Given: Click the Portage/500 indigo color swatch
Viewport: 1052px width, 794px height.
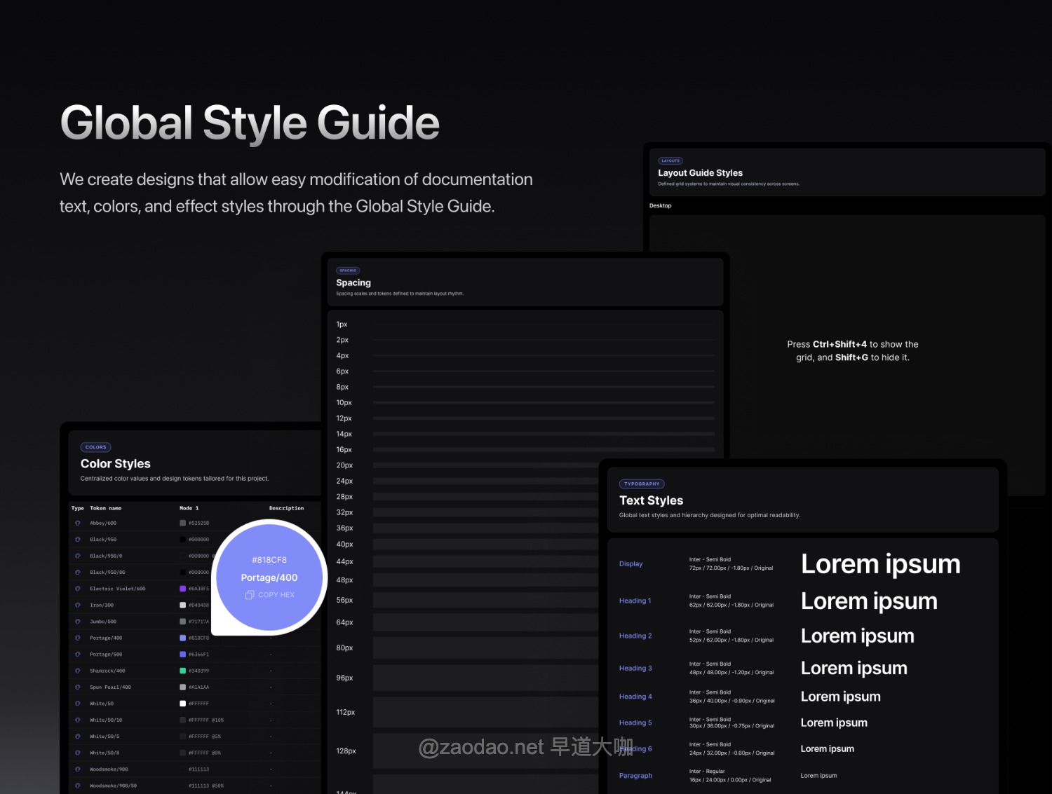Looking at the screenshot, I should [183, 655].
